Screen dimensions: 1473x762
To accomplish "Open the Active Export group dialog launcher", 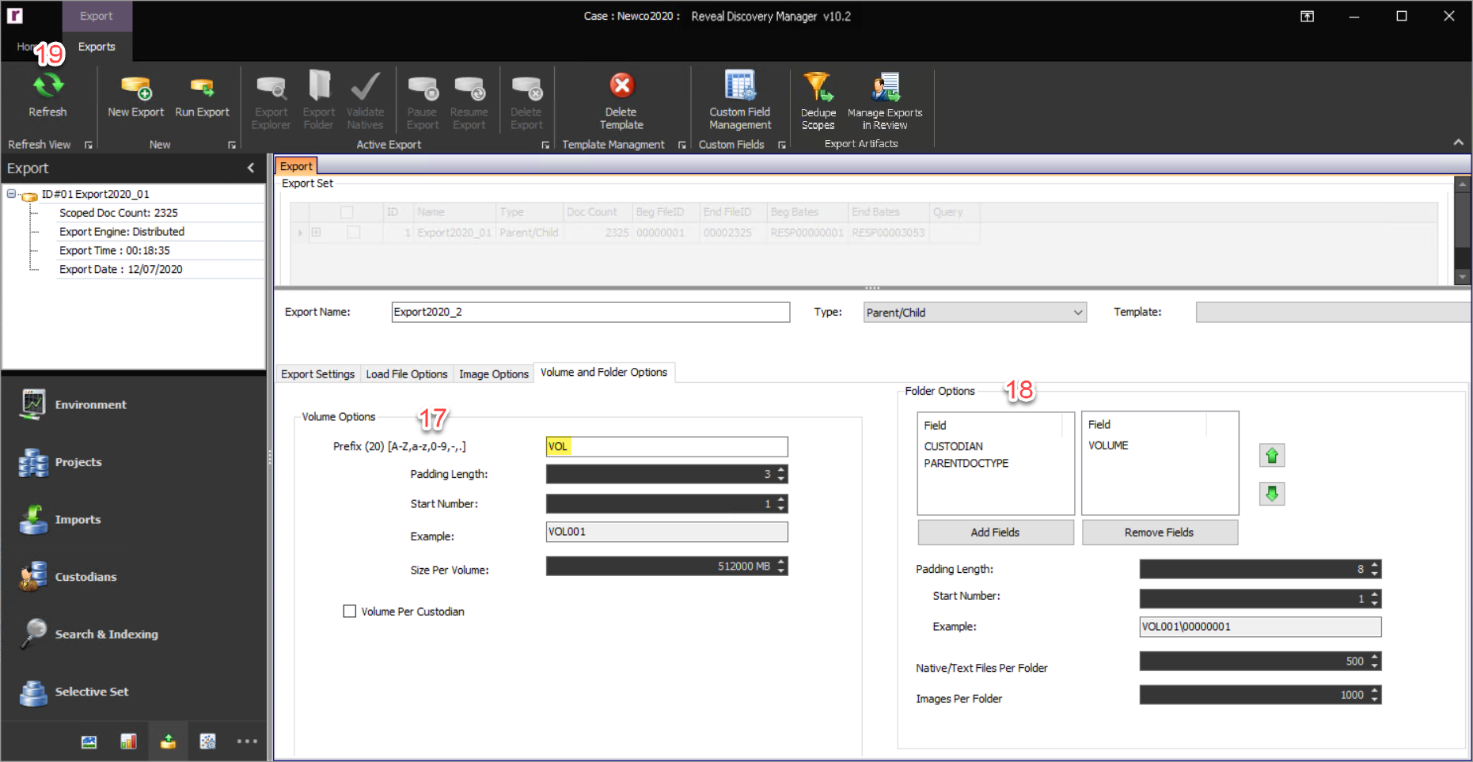I will click(x=545, y=146).
